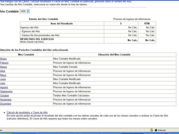Screen dimensions: 179x134
Task: Go to the Abril month
Action: click(x=3, y=71)
